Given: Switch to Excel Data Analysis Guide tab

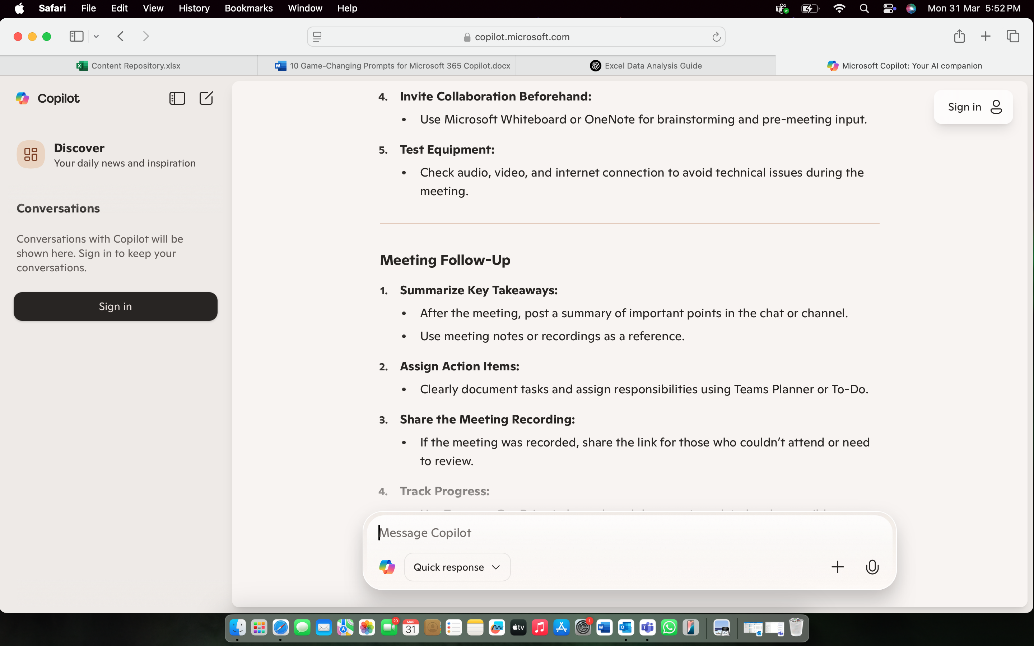Looking at the screenshot, I should click(646, 65).
